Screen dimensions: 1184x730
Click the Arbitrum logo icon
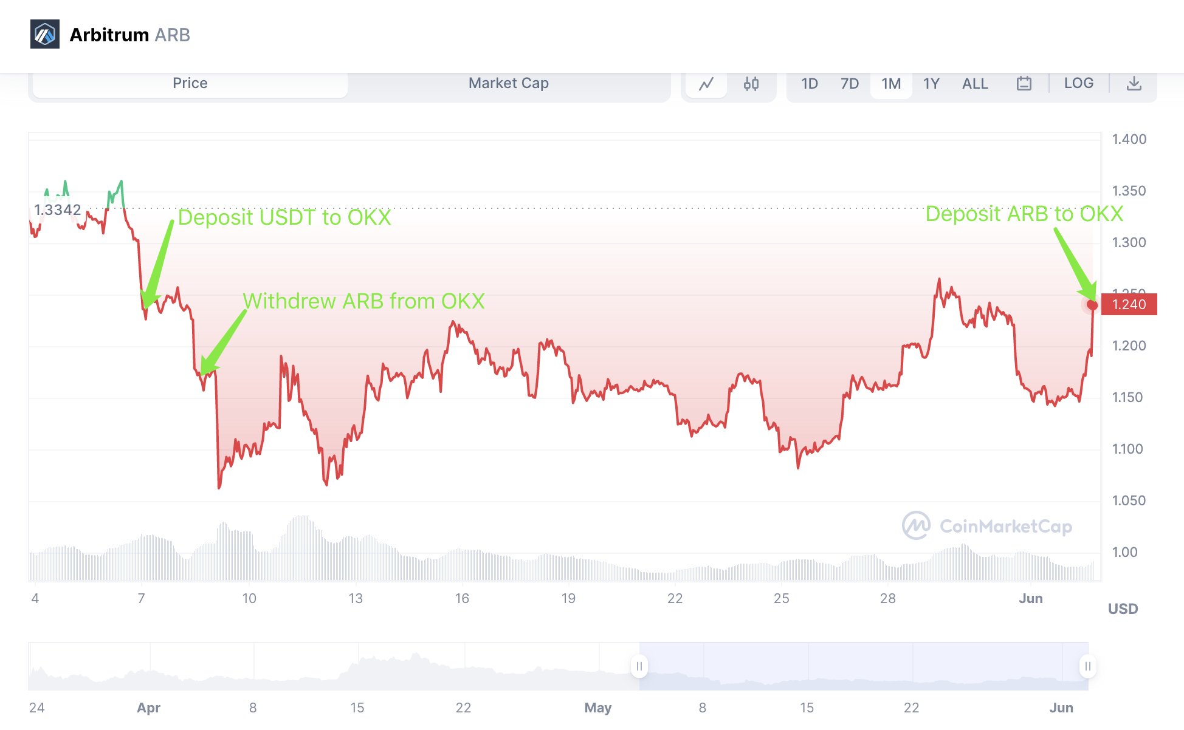pos(45,34)
